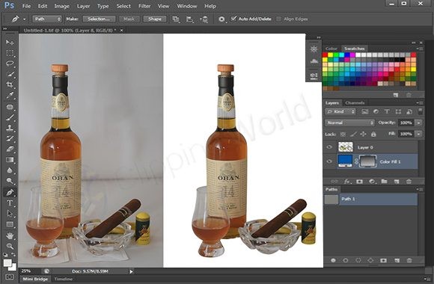Open path arrangement options
434x284 pixels.
click(x=204, y=19)
